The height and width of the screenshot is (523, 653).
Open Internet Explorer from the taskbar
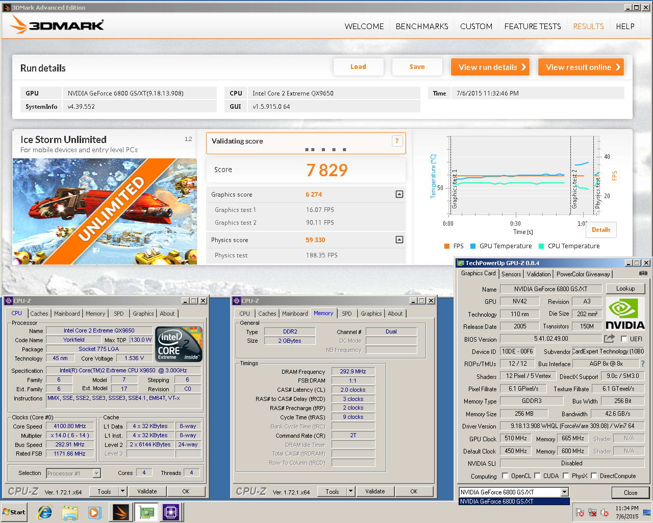[45, 512]
